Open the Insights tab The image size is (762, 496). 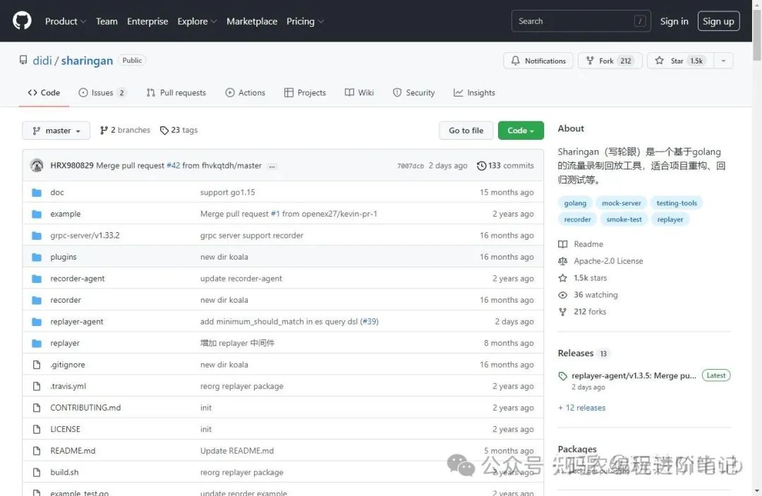[474, 92]
